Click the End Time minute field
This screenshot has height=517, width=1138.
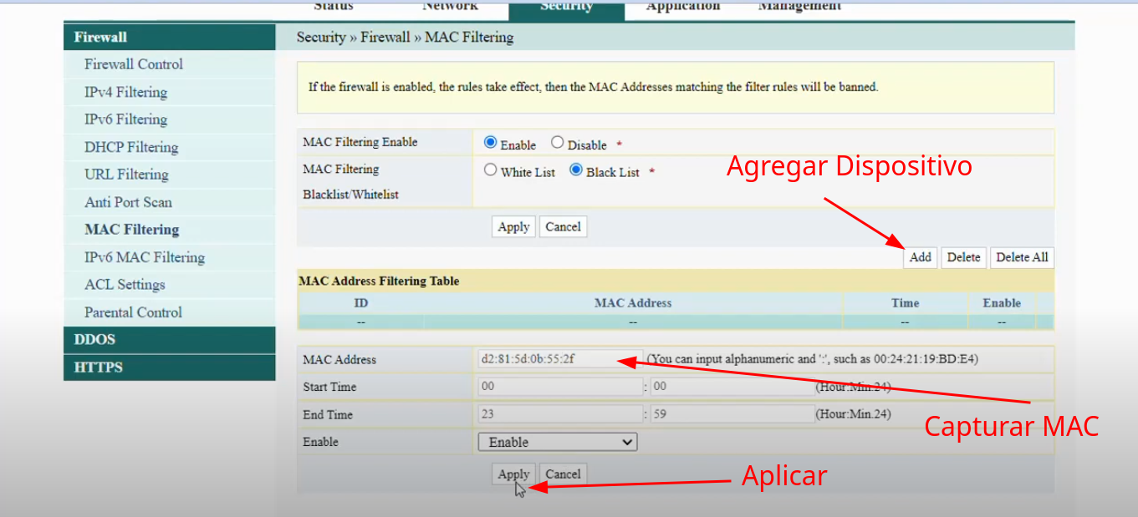point(732,414)
